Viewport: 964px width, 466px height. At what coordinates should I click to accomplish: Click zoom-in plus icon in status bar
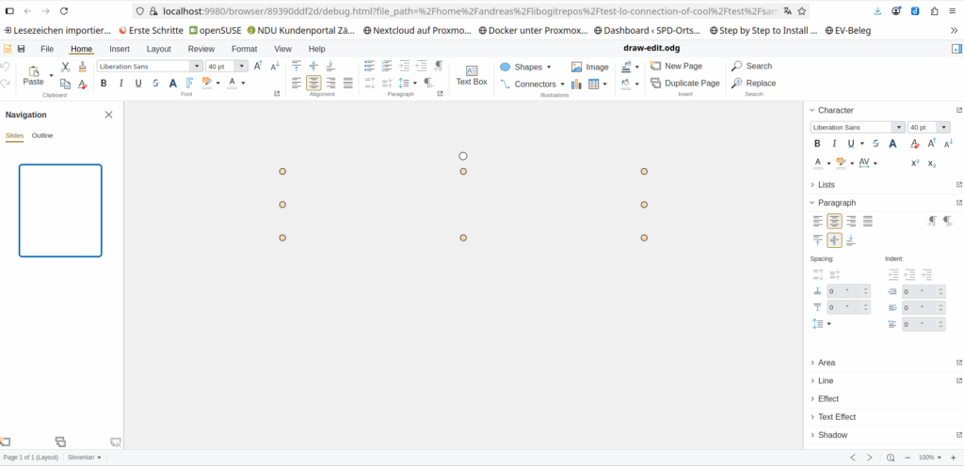[x=954, y=458]
